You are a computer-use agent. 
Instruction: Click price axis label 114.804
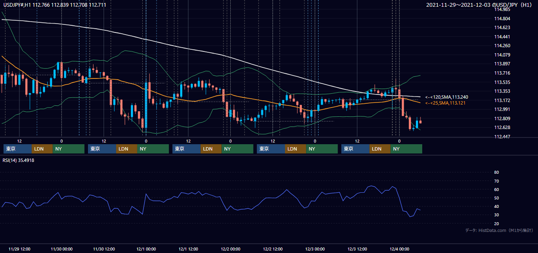[502, 19]
